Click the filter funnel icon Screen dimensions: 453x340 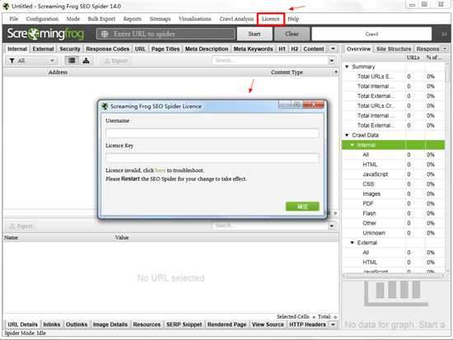pos(12,61)
